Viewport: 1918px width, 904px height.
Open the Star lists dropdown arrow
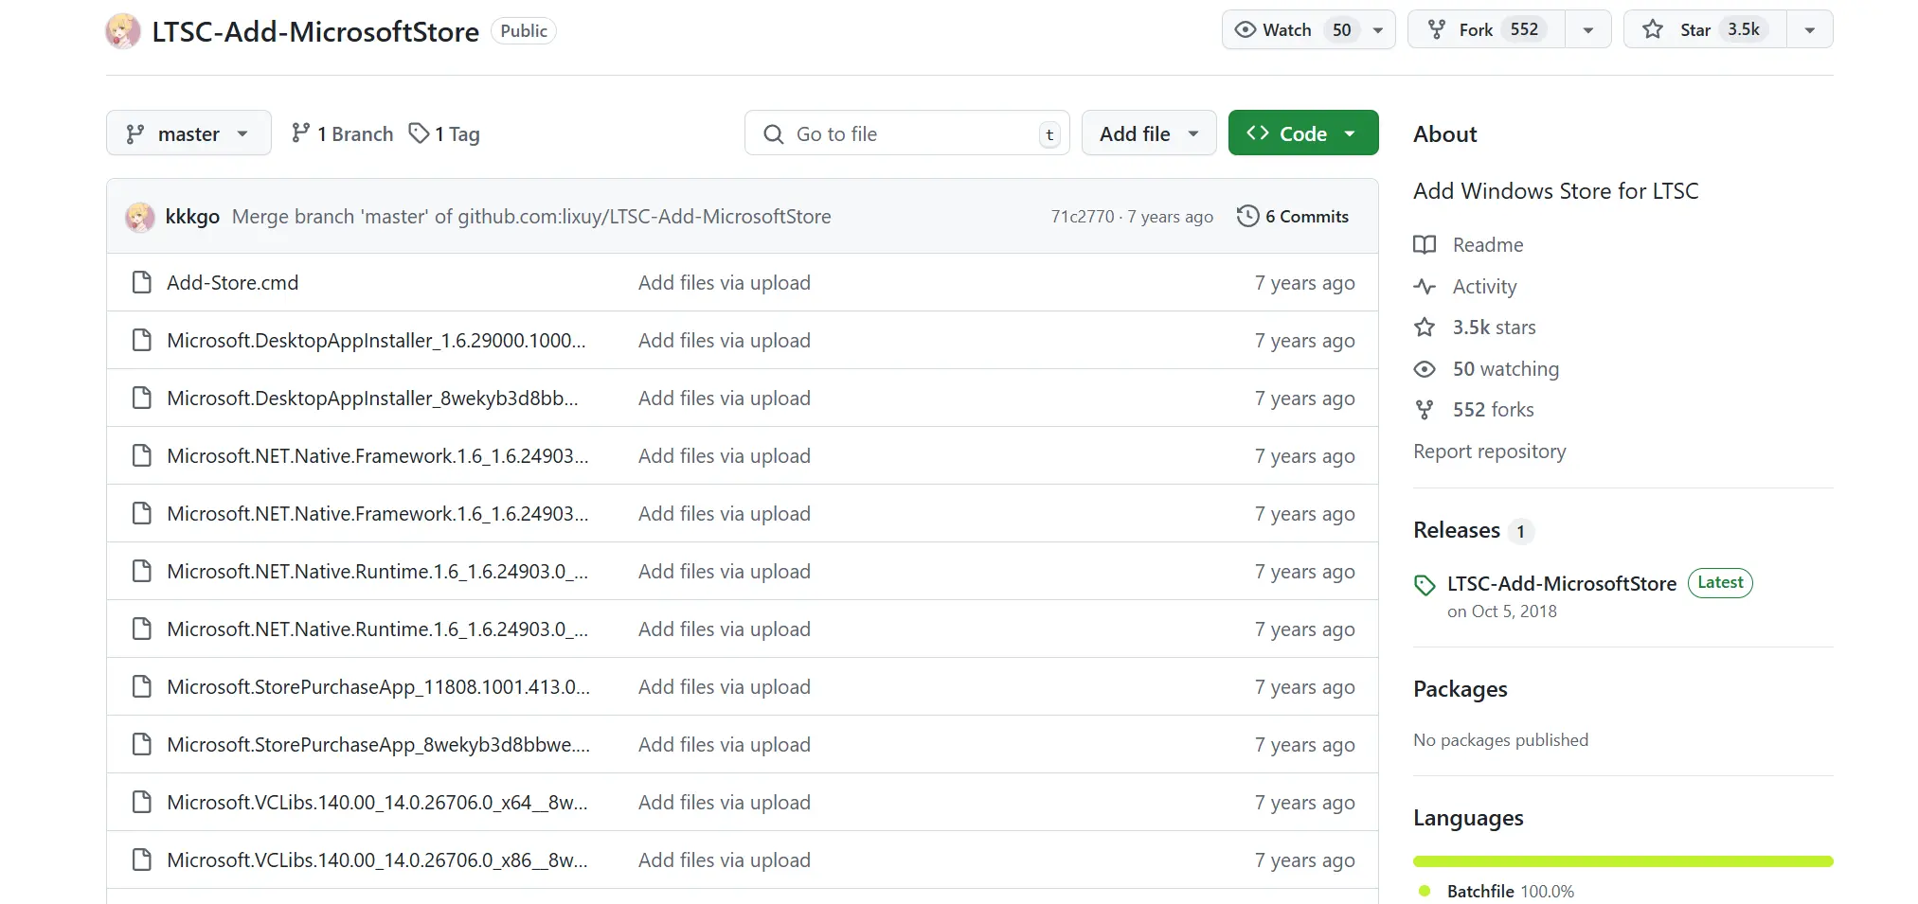click(1810, 30)
